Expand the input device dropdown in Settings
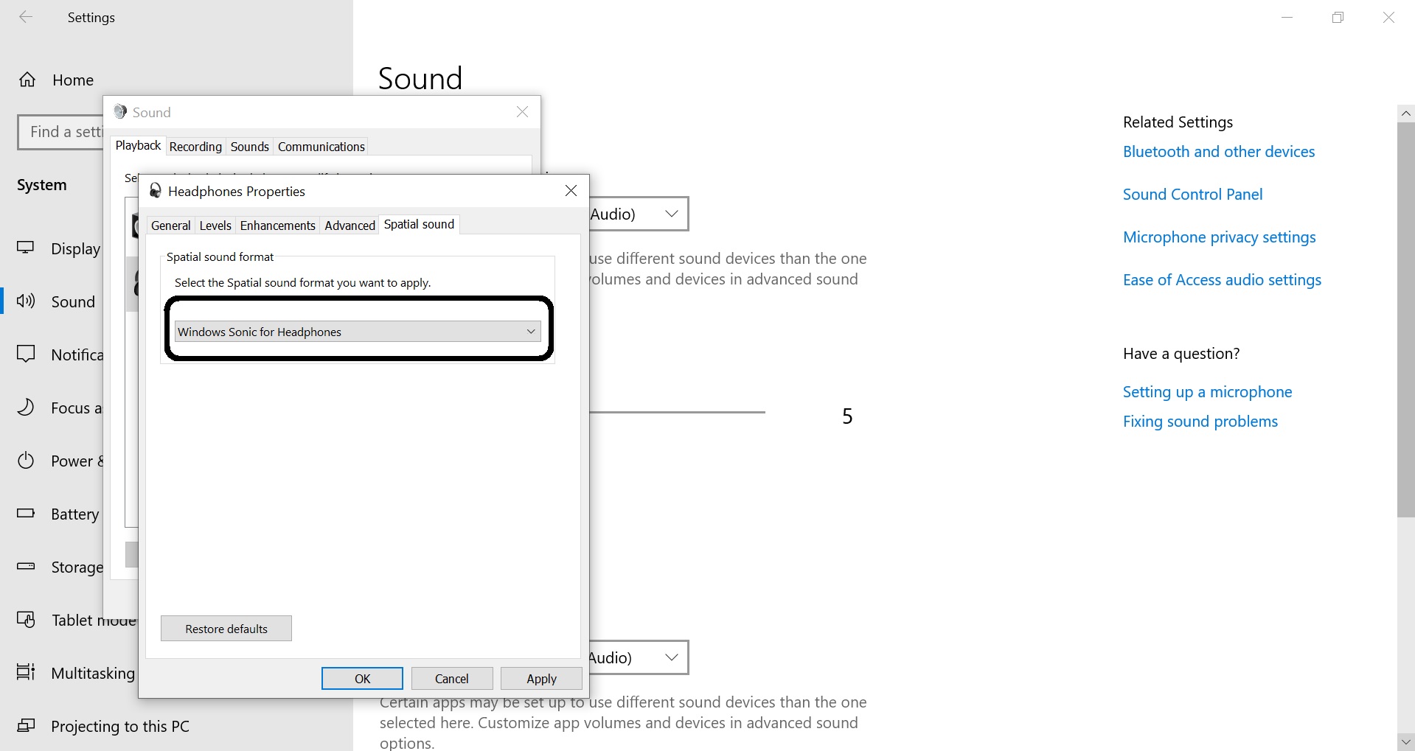 671,657
